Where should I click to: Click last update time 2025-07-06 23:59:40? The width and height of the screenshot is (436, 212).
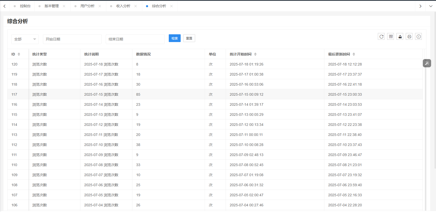[345, 185]
